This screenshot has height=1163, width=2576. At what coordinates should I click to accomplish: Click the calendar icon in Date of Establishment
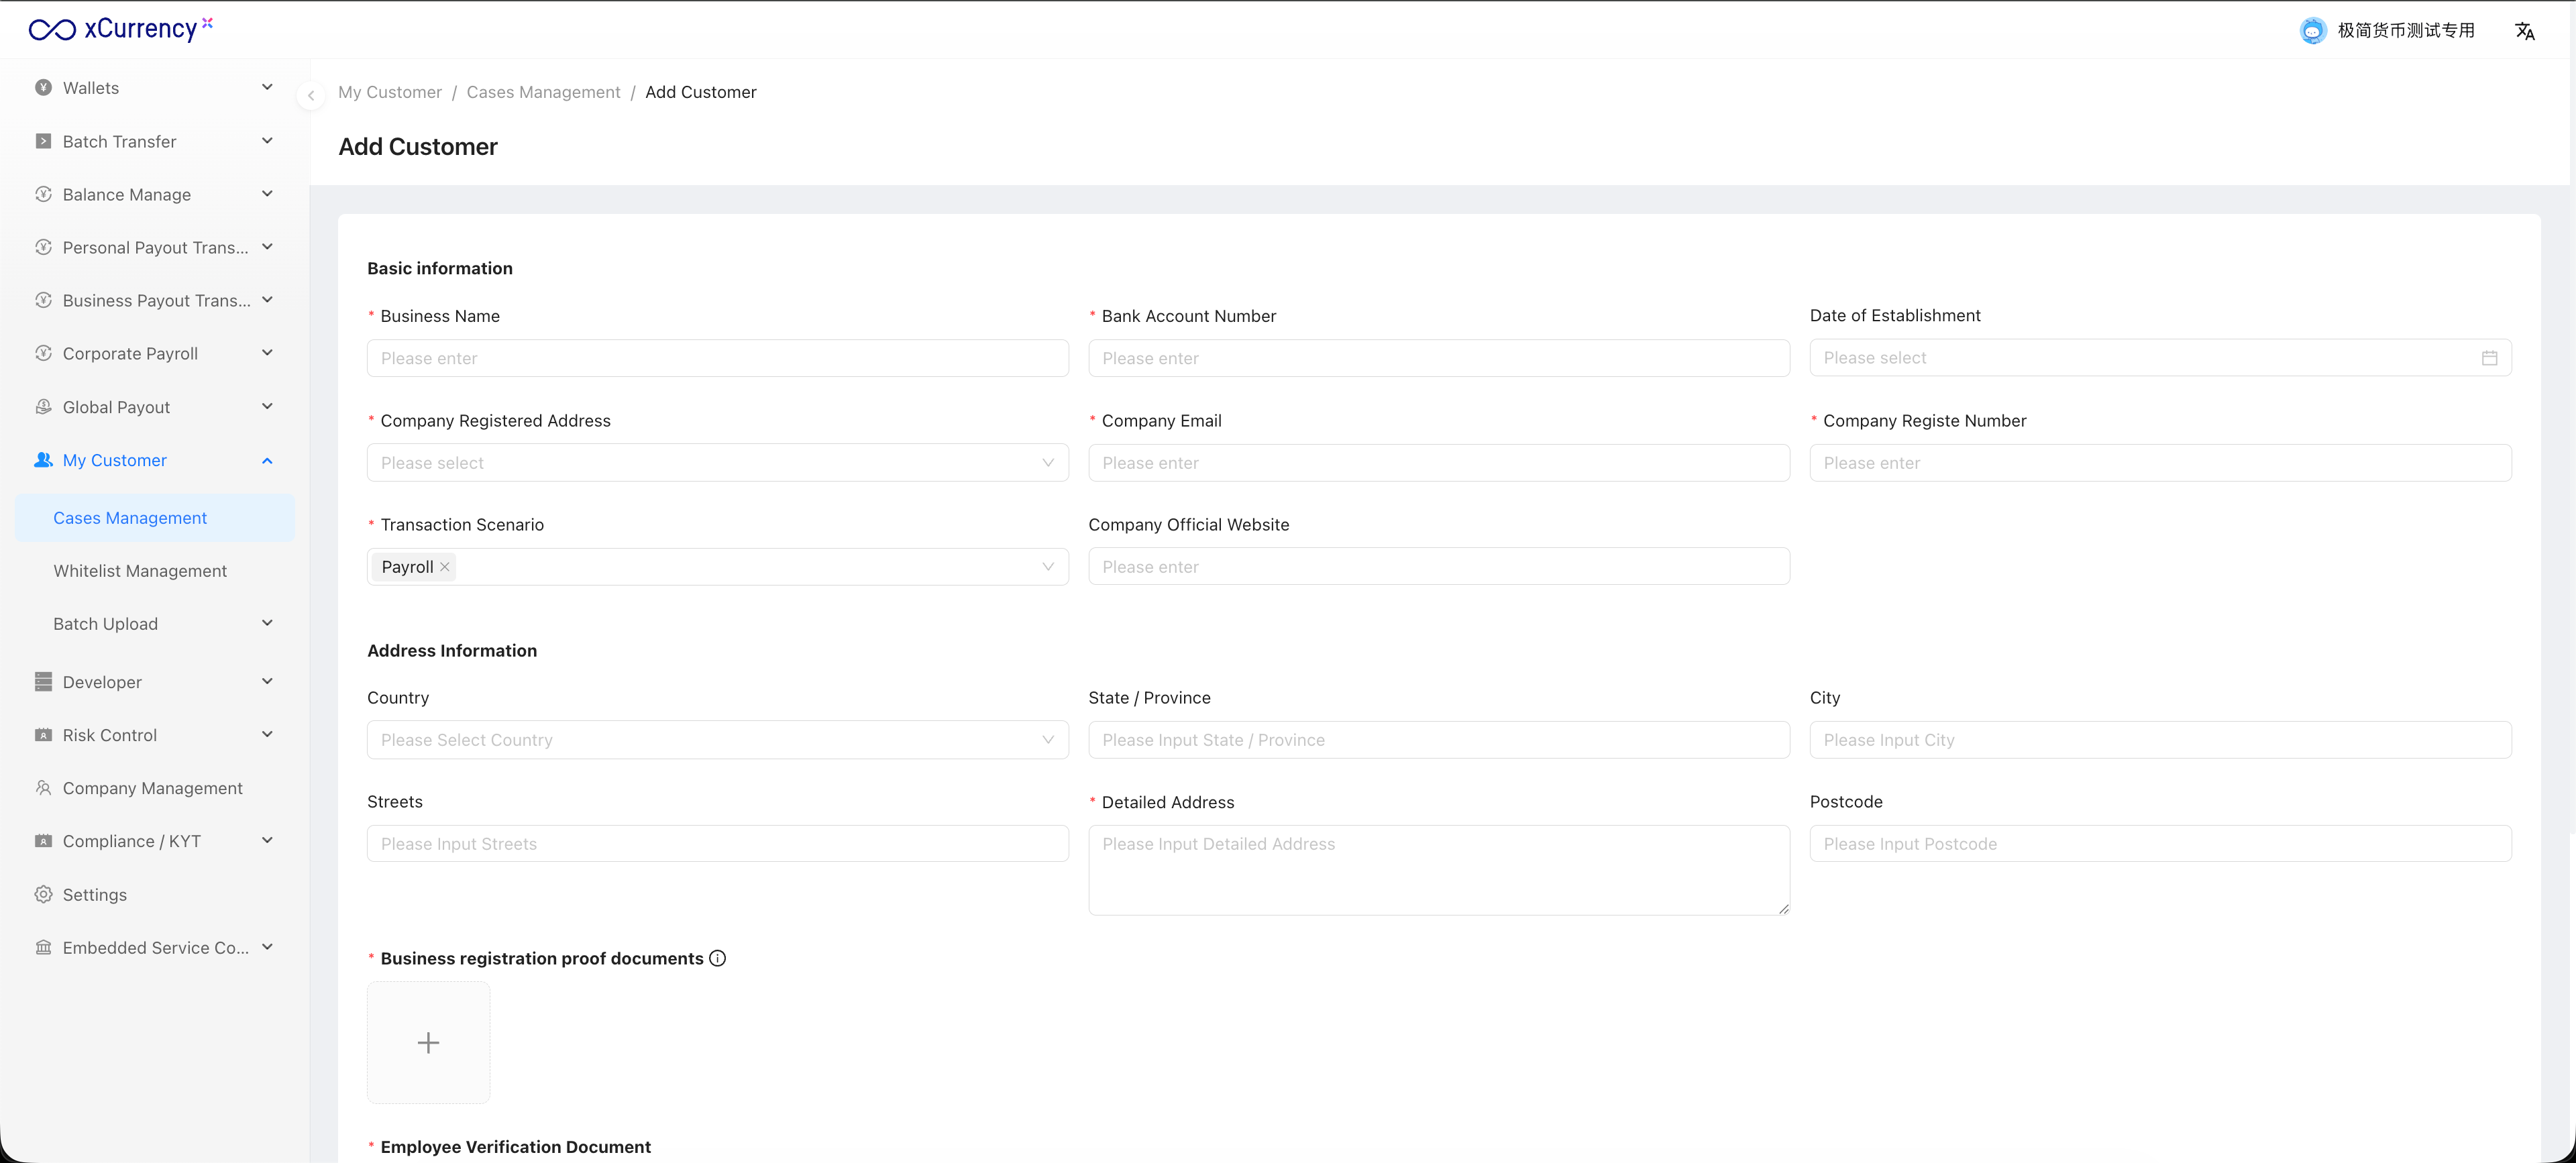[x=2489, y=358]
